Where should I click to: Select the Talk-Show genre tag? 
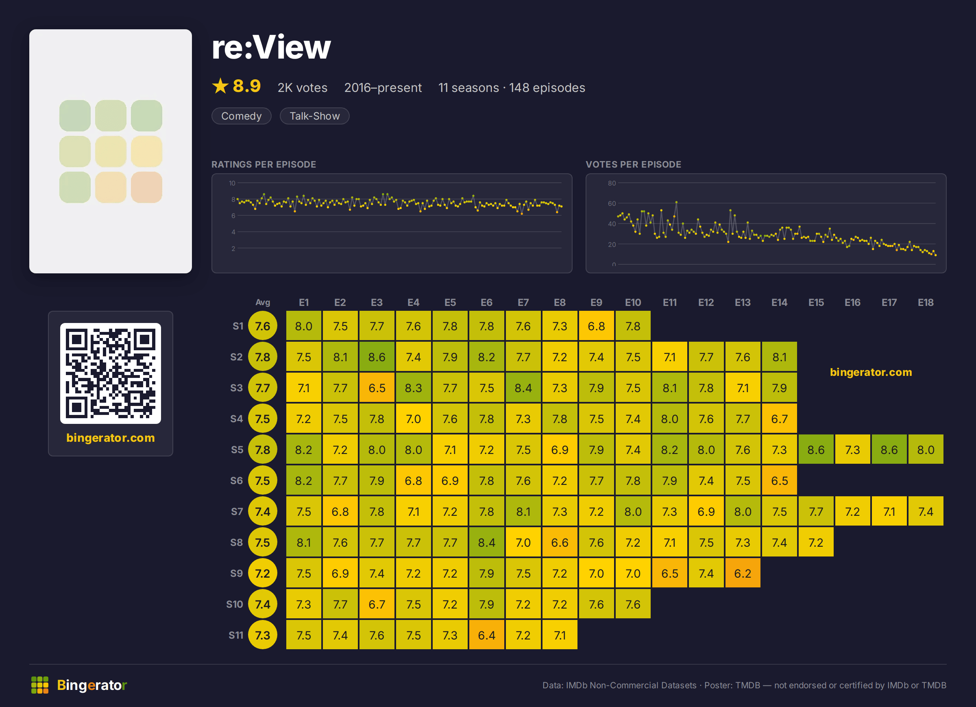pyautogui.click(x=315, y=116)
